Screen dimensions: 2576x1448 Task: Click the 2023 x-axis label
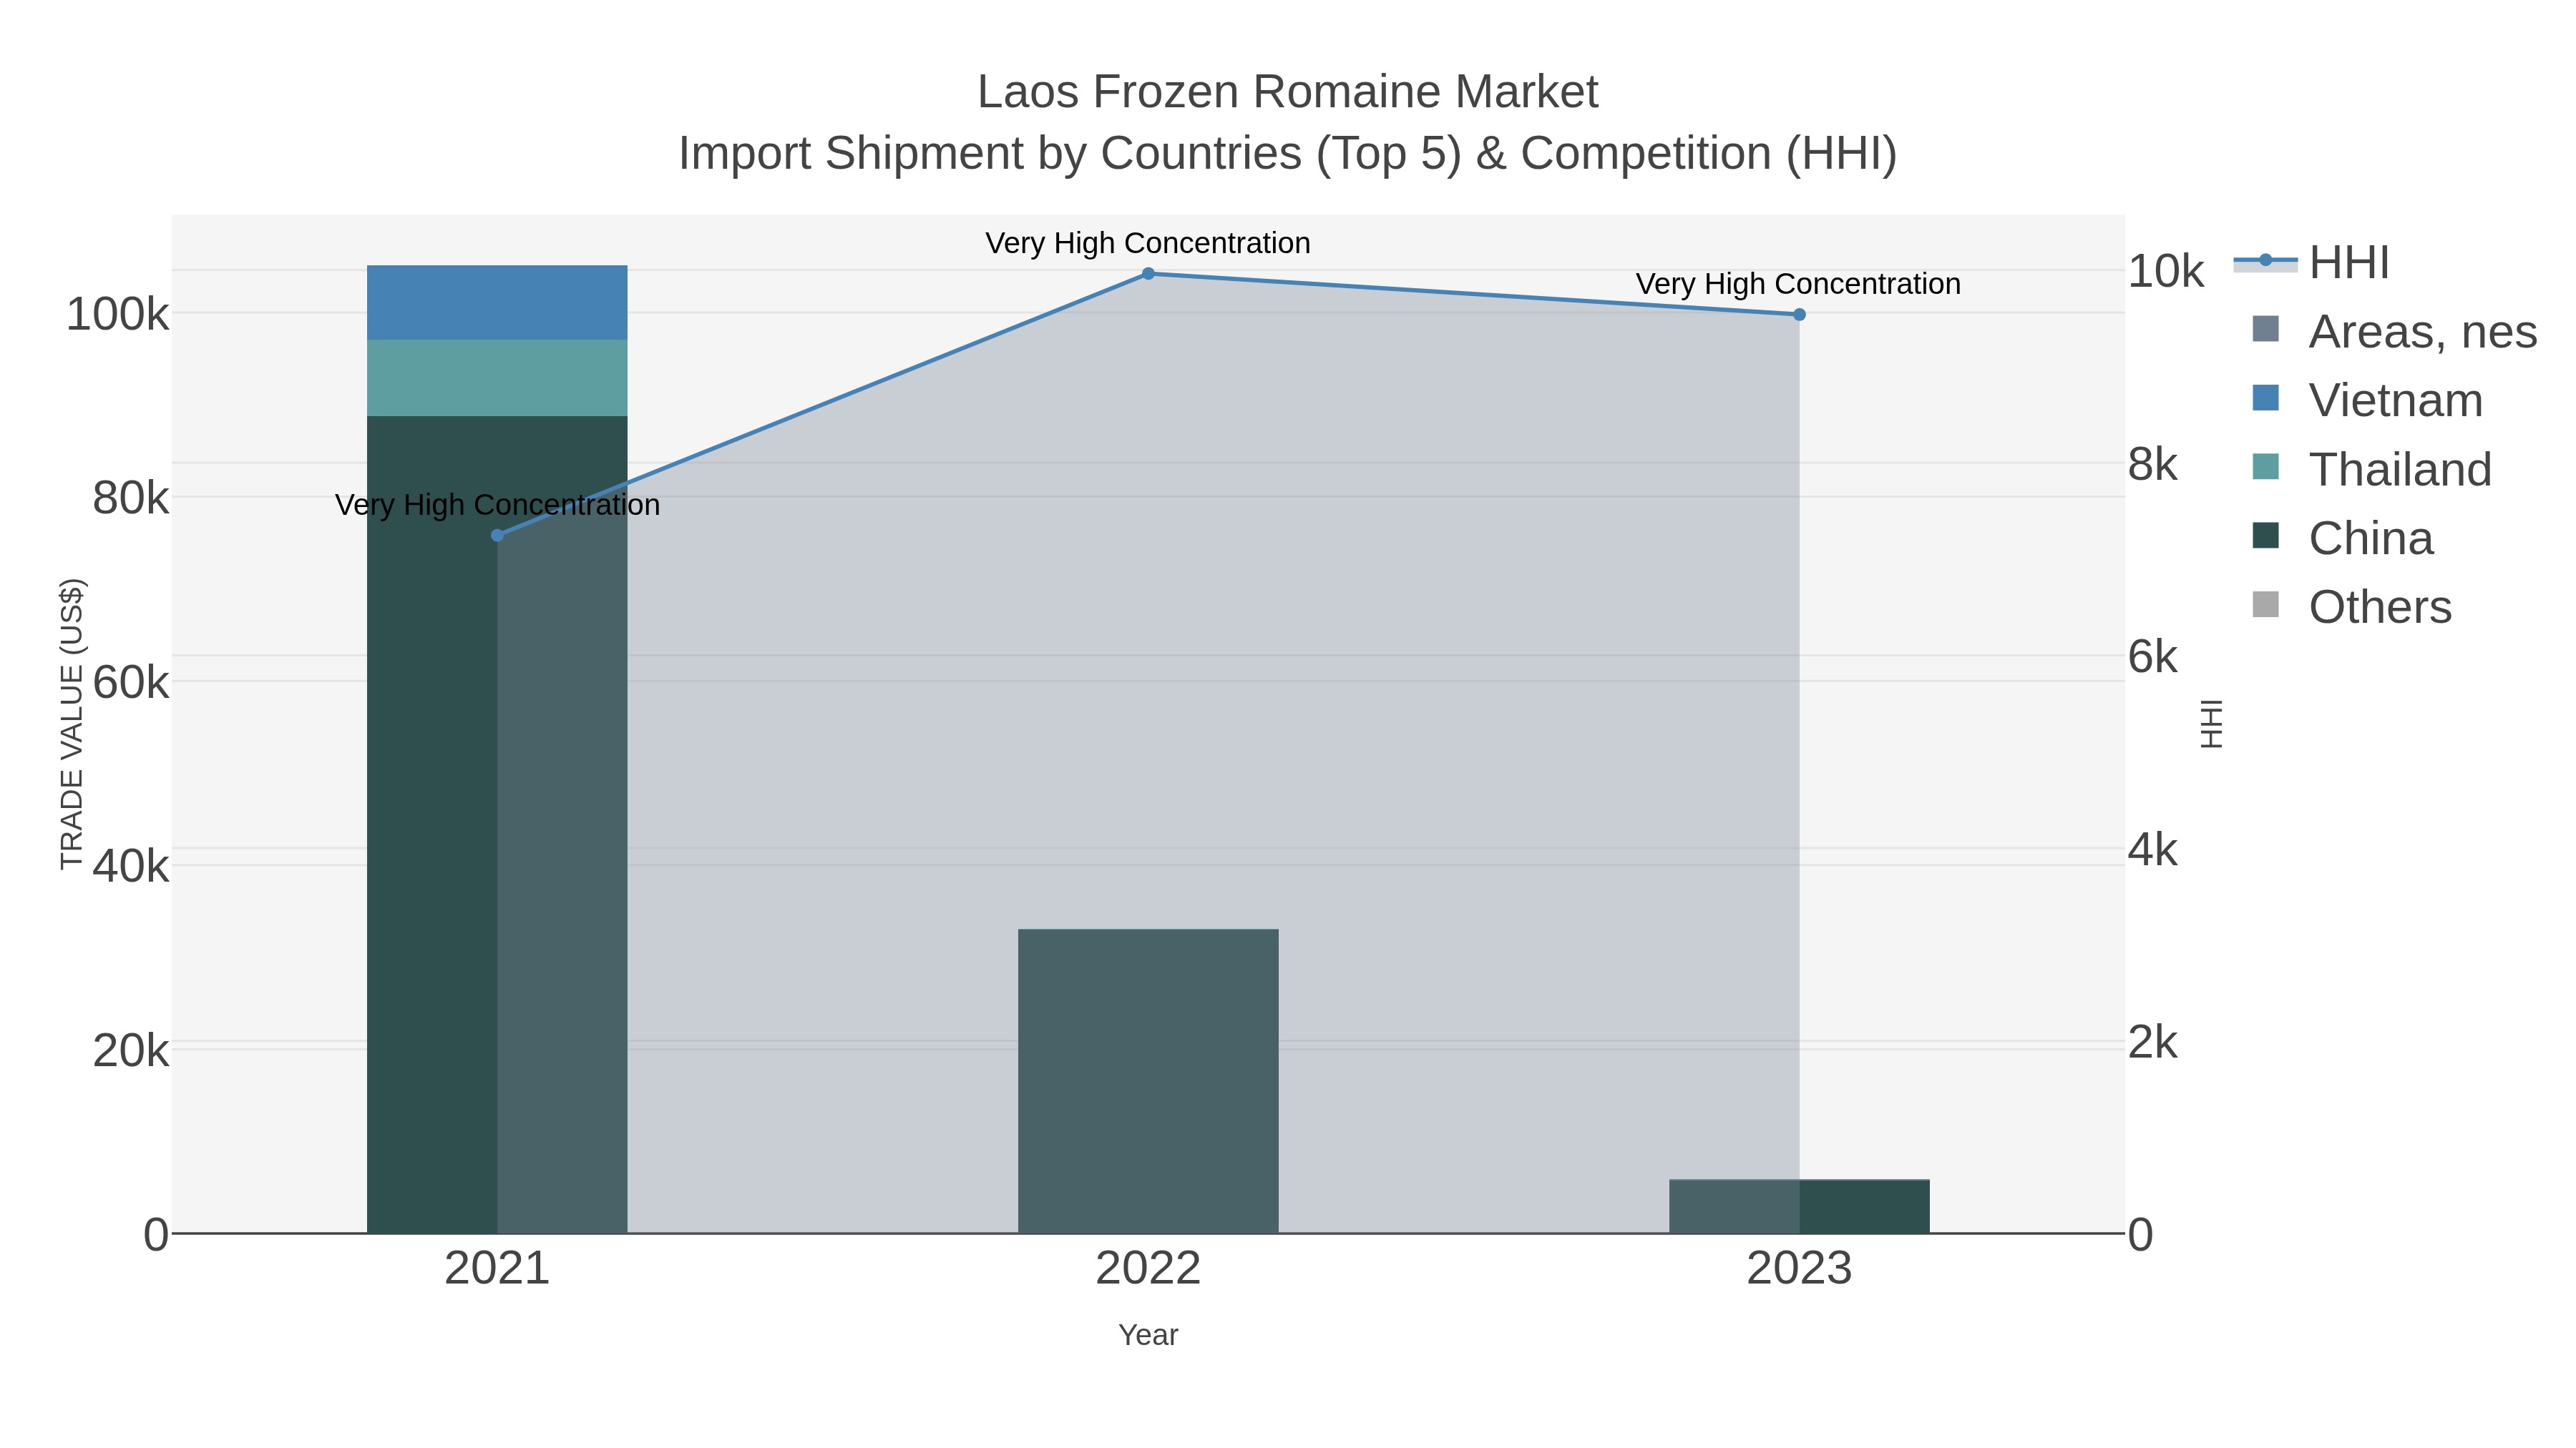click(x=1799, y=1269)
